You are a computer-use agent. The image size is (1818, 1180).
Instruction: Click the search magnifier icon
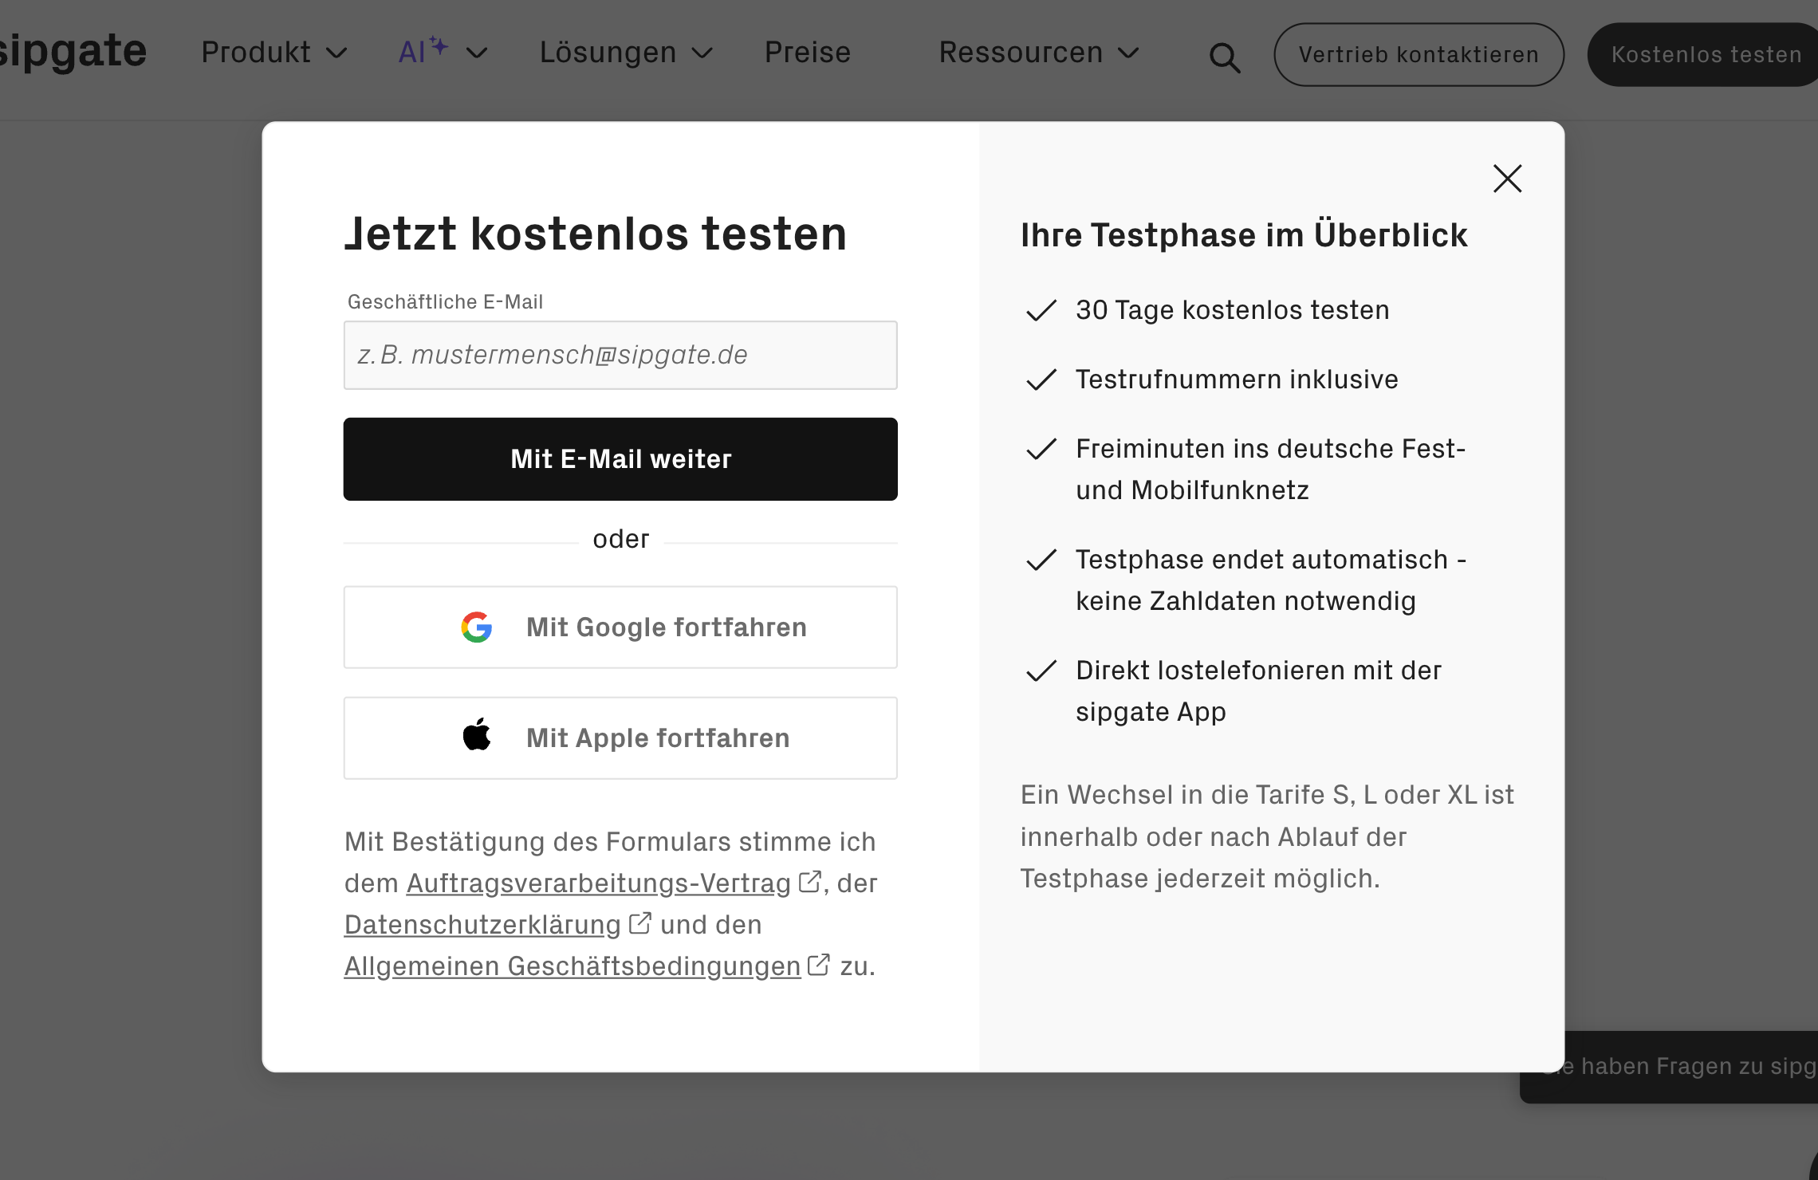(x=1225, y=57)
